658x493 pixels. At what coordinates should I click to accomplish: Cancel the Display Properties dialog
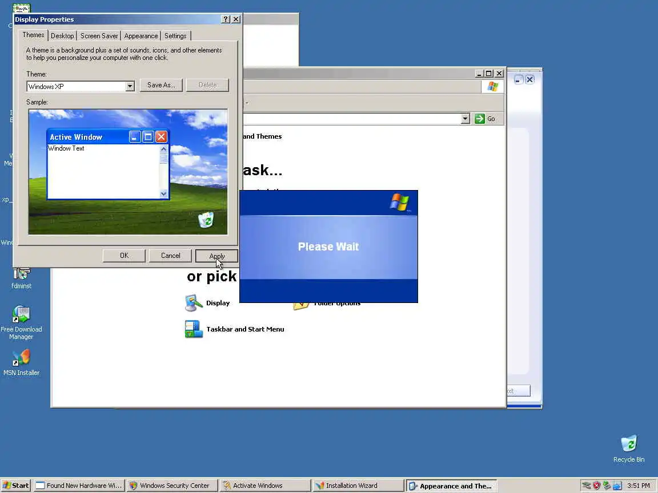170,256
